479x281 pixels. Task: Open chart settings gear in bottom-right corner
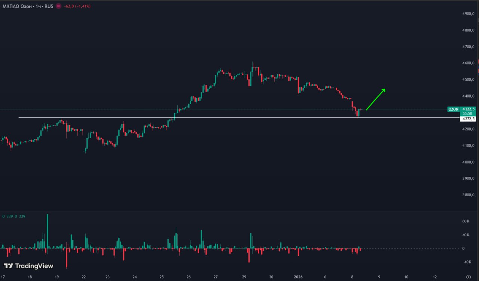(x=469, y=277)
